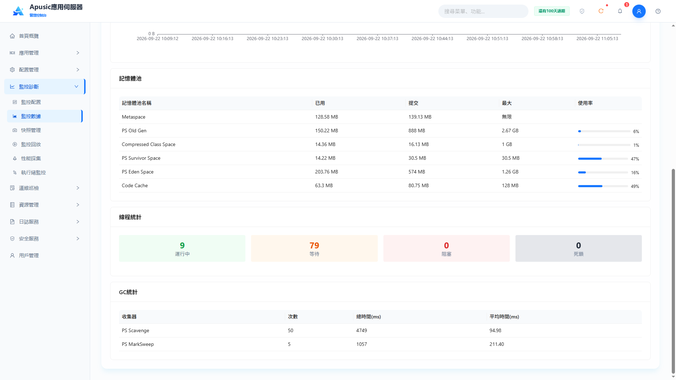
Task: Open the 安全服務 menu
Action: pyautogui.click(x=45, y=239)
